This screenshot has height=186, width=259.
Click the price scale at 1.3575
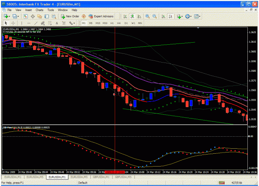[x=252, y=81]
